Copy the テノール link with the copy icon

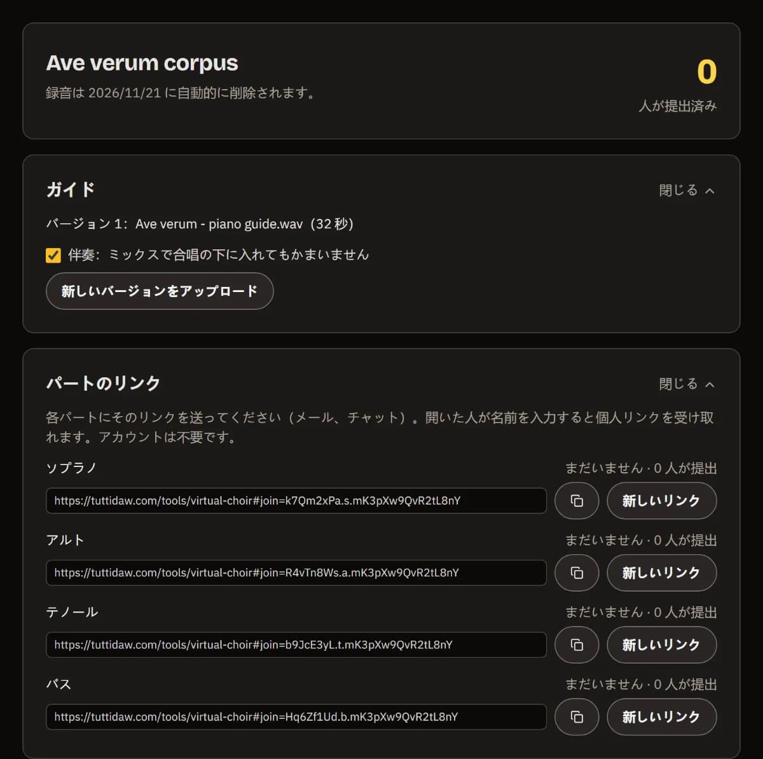[577, 644]
